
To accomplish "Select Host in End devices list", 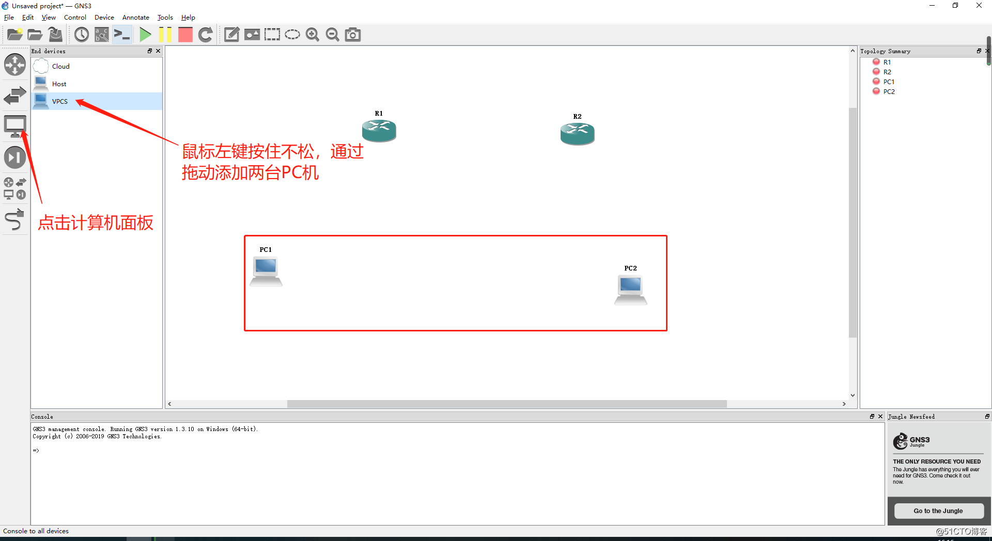I will tap(97, 84).
